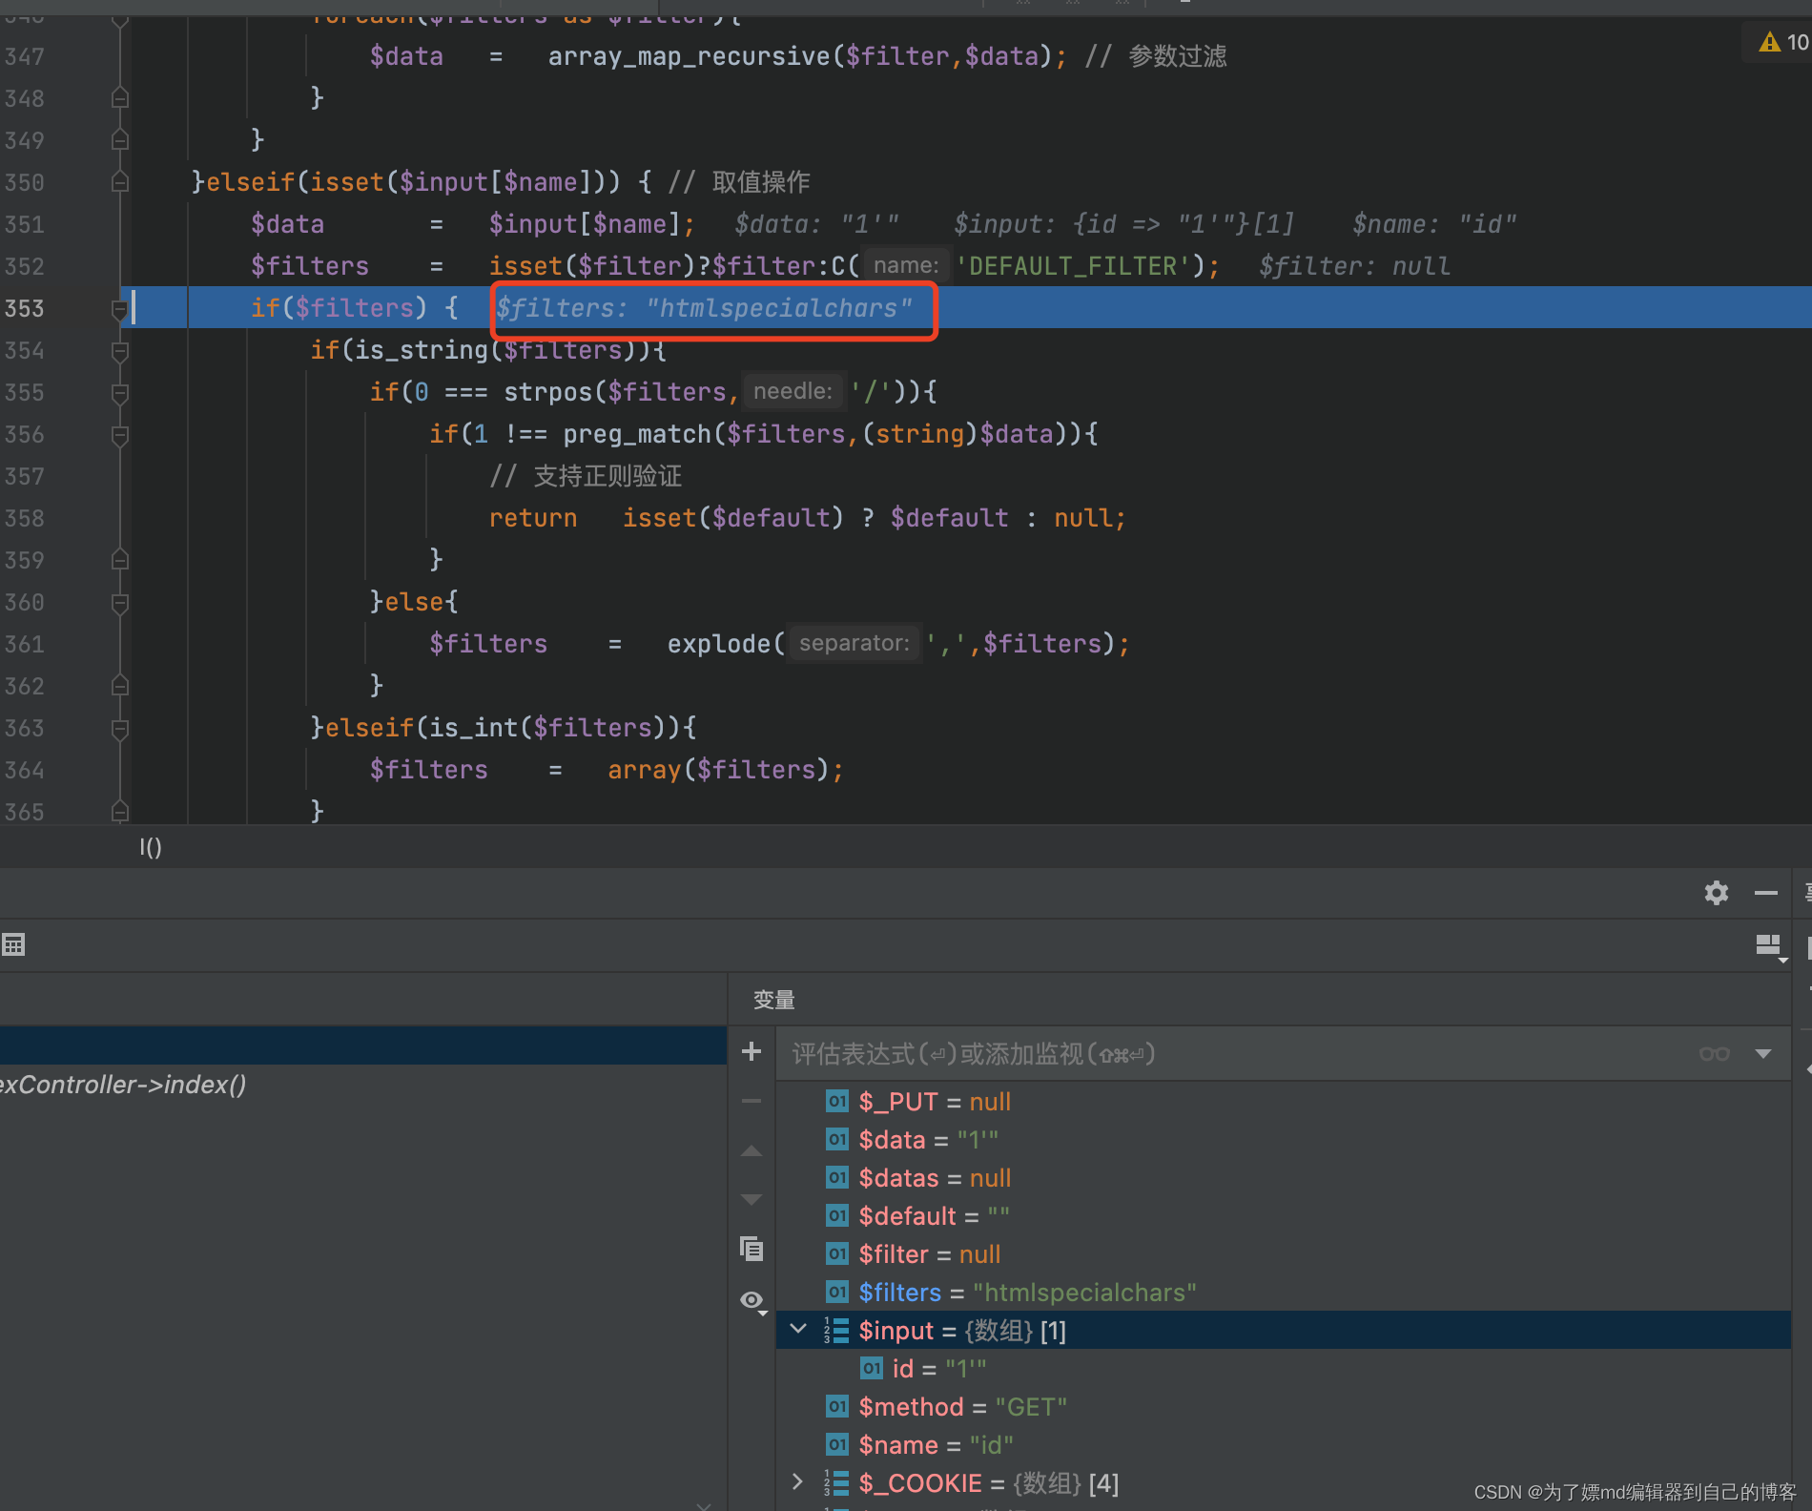Select the $_PUT = null variable
This screenshot has width=1812, height=1511.
(1284, 1102)
